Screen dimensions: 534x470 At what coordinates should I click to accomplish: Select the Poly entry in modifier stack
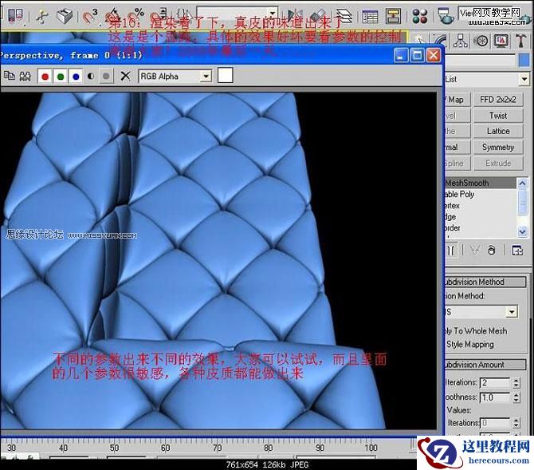click(x=480, y=194)
